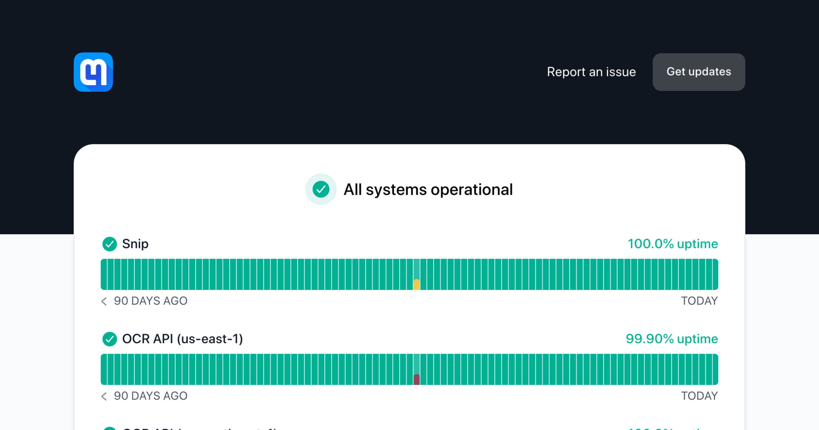Viewport: 819px width, 430px height.
Task: Open the Report an issue link
Action: 591,72
